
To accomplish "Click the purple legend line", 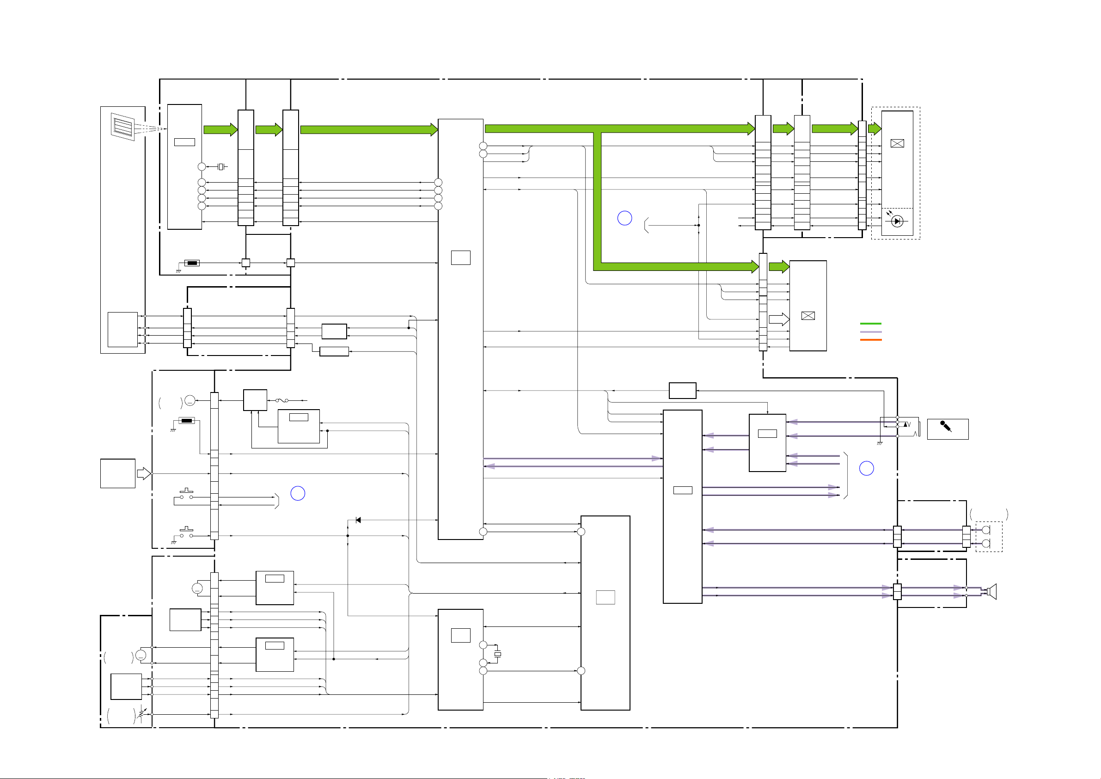I will point(870,332).
